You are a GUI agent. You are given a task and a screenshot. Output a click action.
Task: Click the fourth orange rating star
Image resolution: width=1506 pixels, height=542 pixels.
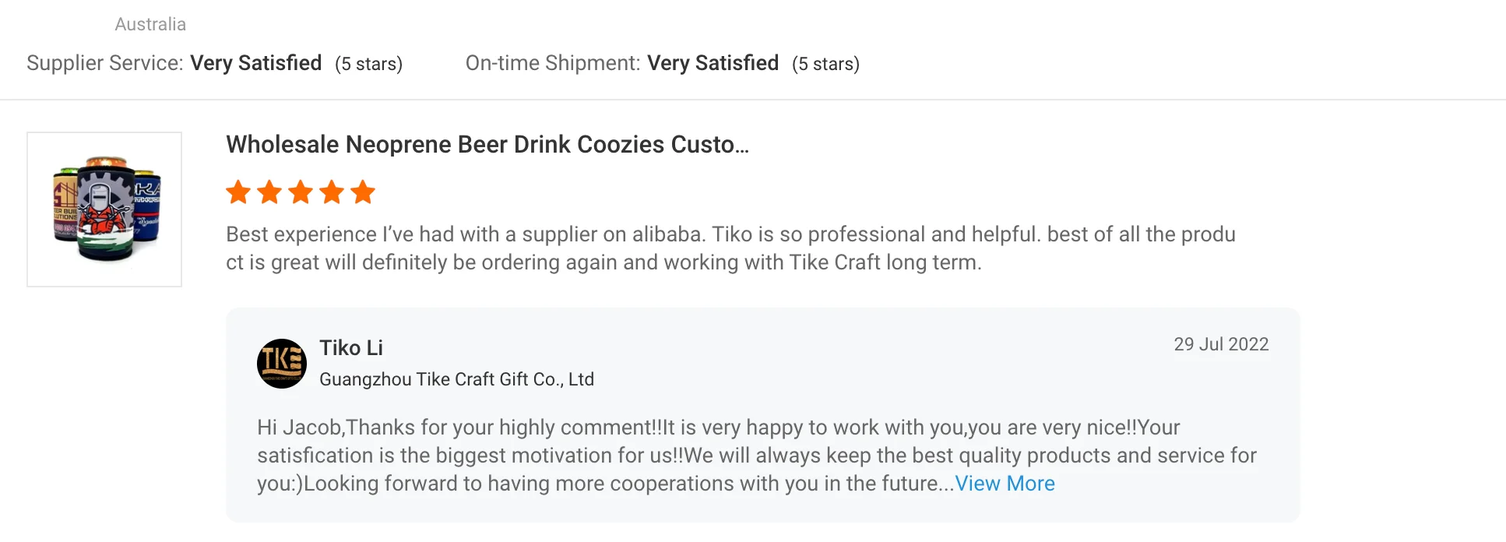click(332, 192)
